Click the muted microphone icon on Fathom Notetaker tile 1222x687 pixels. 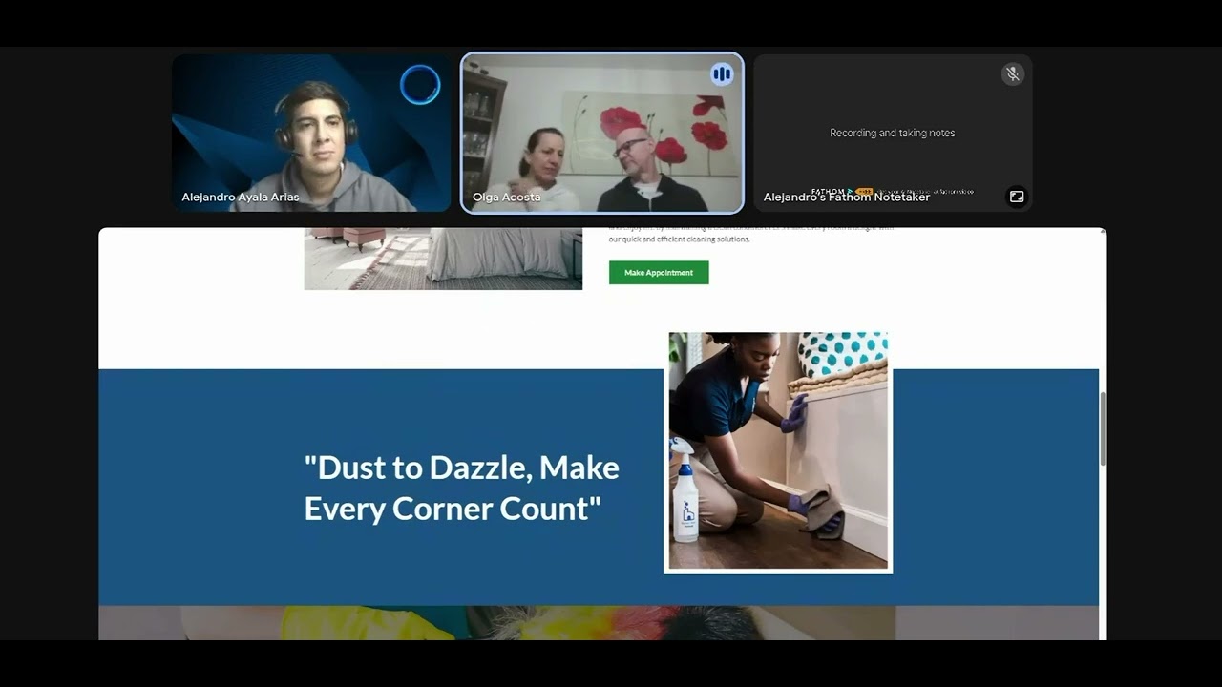point(1013,74)
